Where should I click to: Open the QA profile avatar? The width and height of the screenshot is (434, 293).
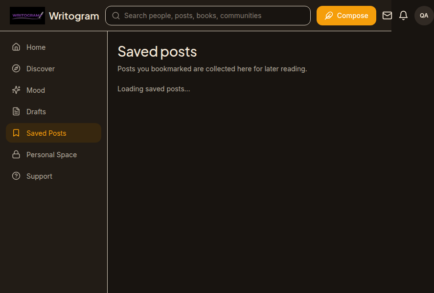coord(424,16)
